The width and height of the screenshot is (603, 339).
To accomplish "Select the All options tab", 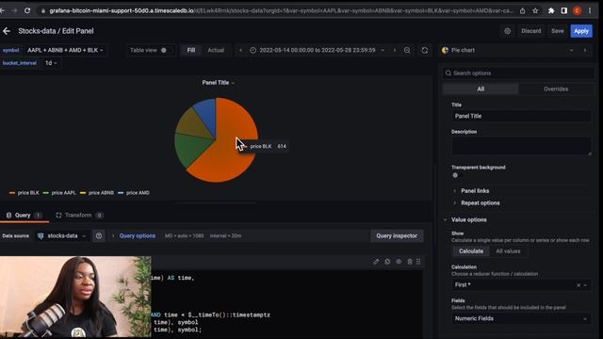I will tap(481, 89).
